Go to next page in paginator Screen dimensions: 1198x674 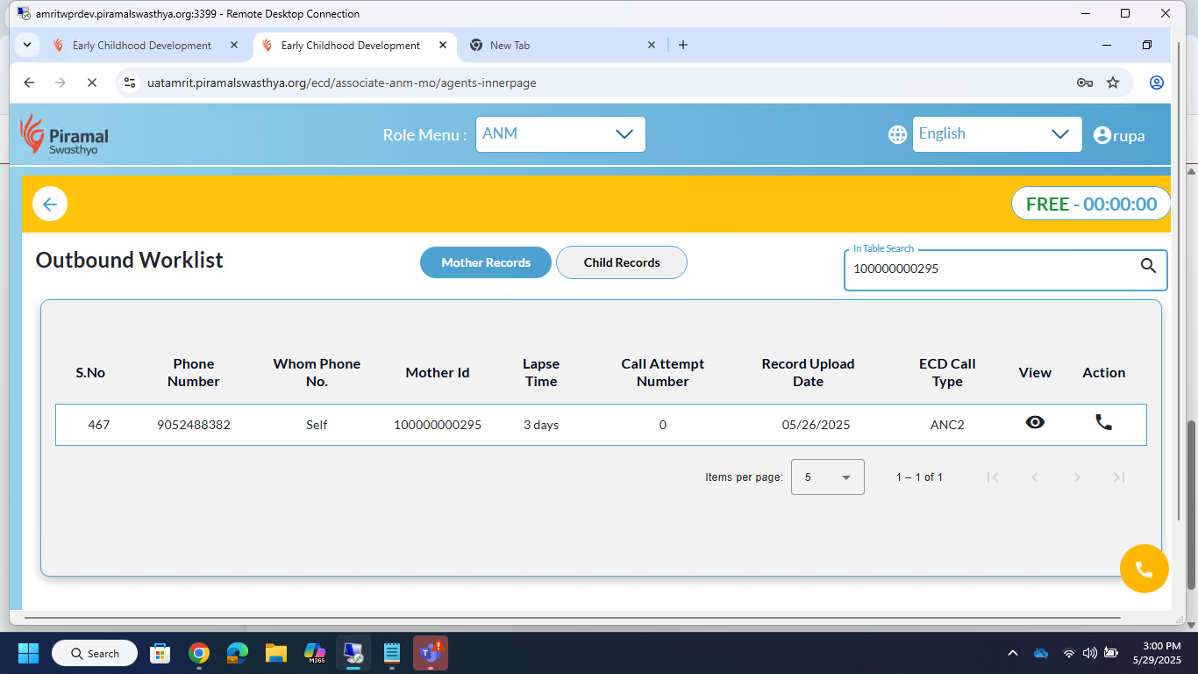coord(1077,477)
